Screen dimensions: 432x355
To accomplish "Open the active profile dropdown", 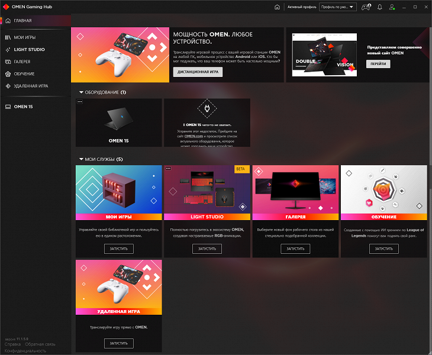I will 337,7.
